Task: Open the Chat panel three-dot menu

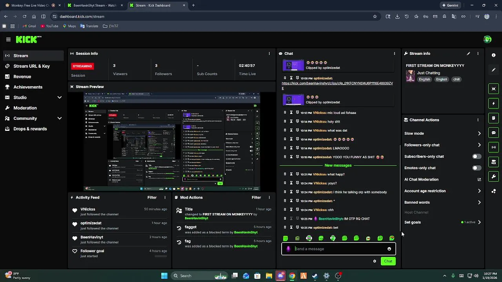Action: click(394, 54)
